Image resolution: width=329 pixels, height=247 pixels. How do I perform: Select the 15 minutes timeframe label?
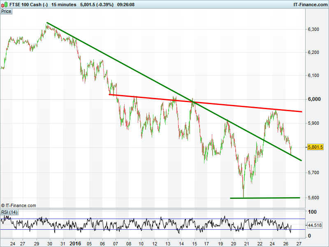point(64,5)
